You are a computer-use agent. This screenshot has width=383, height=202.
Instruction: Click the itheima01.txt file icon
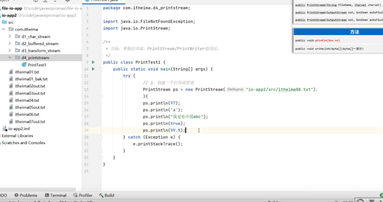(x=11, y=72)
